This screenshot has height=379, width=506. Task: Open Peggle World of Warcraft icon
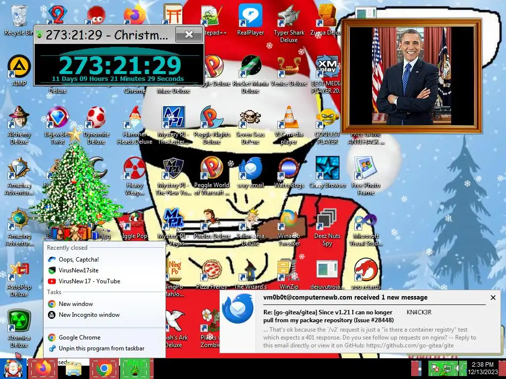tap(211, 176)
